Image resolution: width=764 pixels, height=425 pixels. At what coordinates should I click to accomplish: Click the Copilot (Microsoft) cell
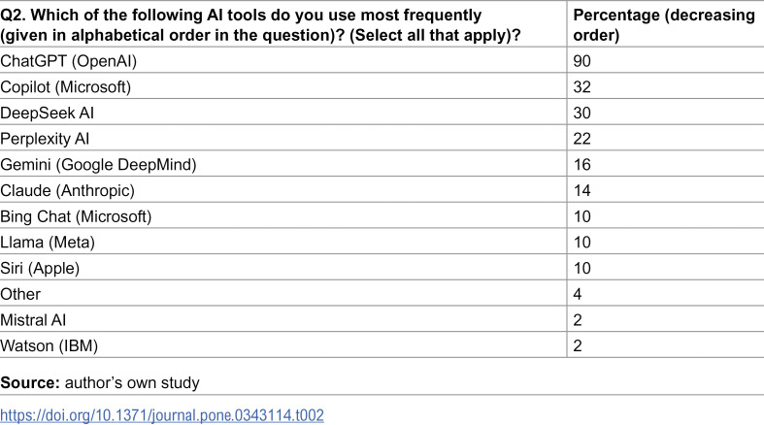pos(66,87)
